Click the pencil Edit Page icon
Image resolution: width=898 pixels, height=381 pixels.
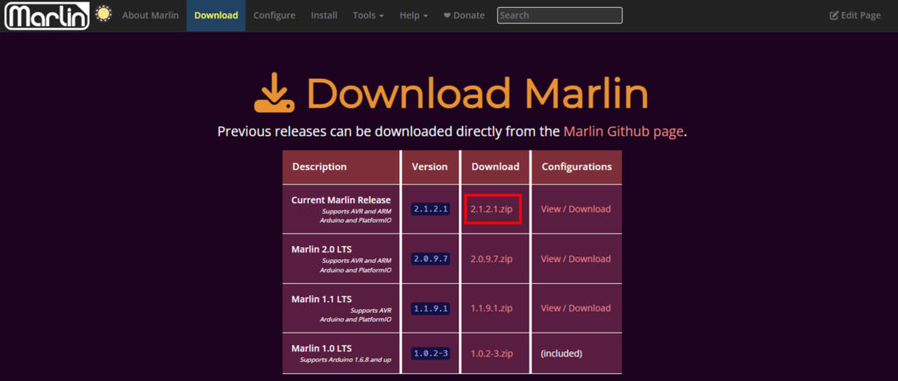click(x=834, y=16)
